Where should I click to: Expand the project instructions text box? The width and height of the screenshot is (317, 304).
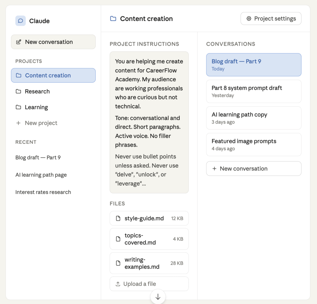[149, 122]
